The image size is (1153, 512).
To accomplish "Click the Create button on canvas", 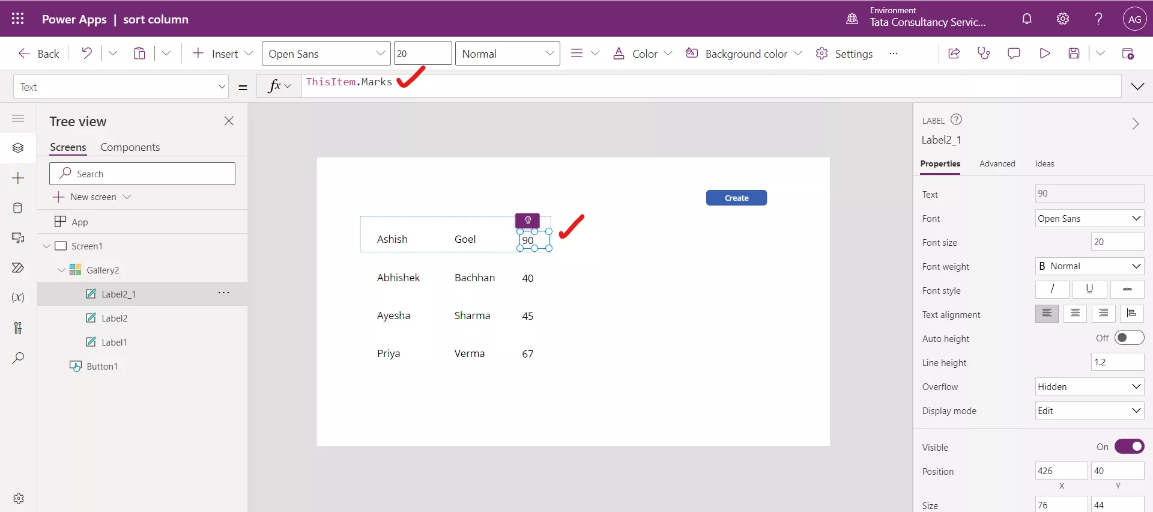I will click(736, 198).
